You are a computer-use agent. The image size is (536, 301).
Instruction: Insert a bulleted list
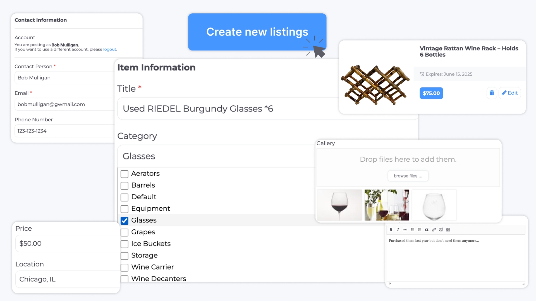tap(412, 230)
